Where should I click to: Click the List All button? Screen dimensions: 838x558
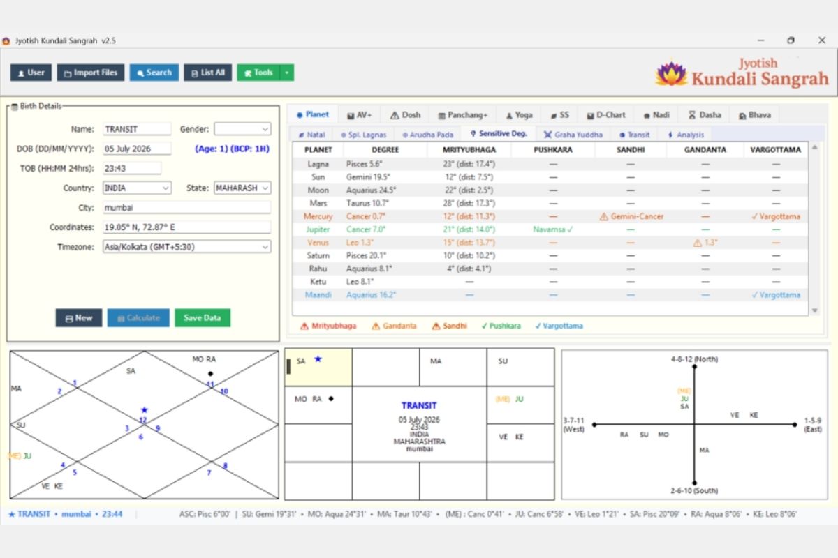[x=208, y=73]
